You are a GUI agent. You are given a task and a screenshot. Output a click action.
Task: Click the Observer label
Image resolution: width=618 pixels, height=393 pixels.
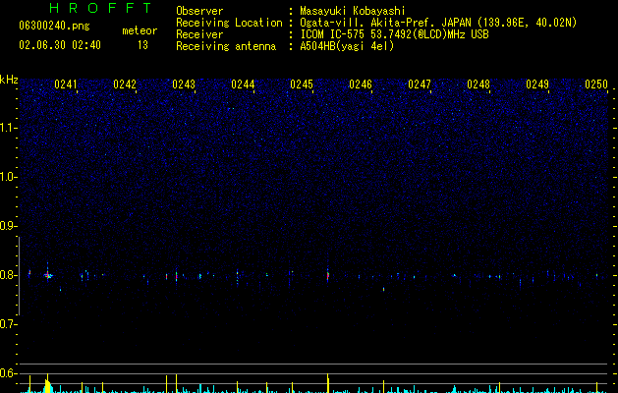(x=199, y=11)
